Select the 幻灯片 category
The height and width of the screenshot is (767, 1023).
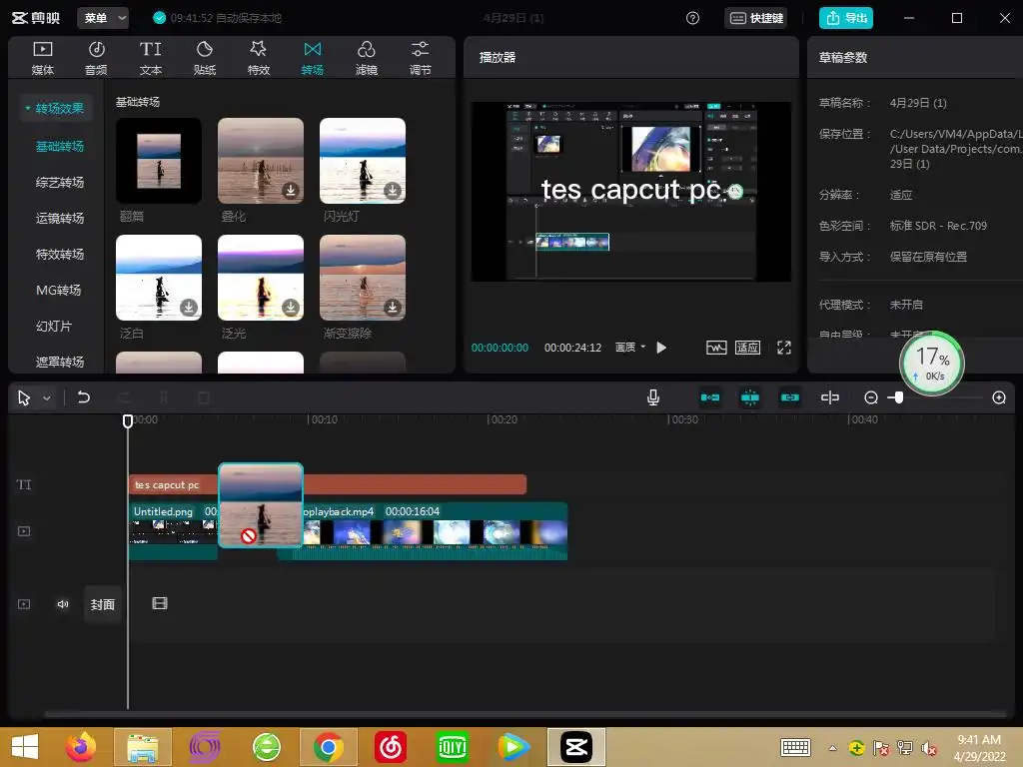[54, 326]
